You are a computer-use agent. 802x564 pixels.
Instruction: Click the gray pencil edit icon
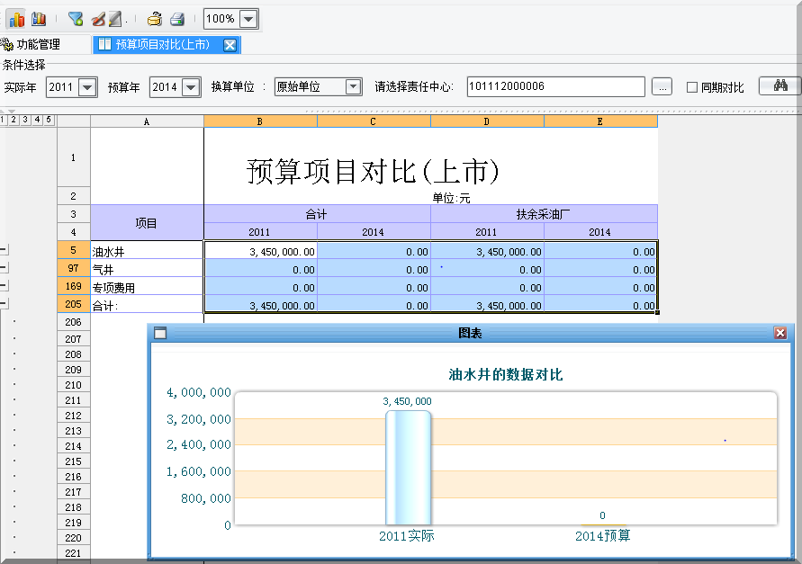(x=115, y=19)
